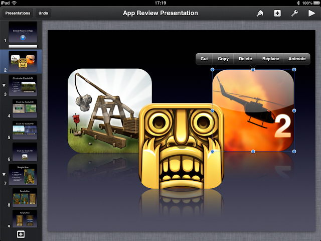Select slide 1 title thumbnail

[23, 32]
